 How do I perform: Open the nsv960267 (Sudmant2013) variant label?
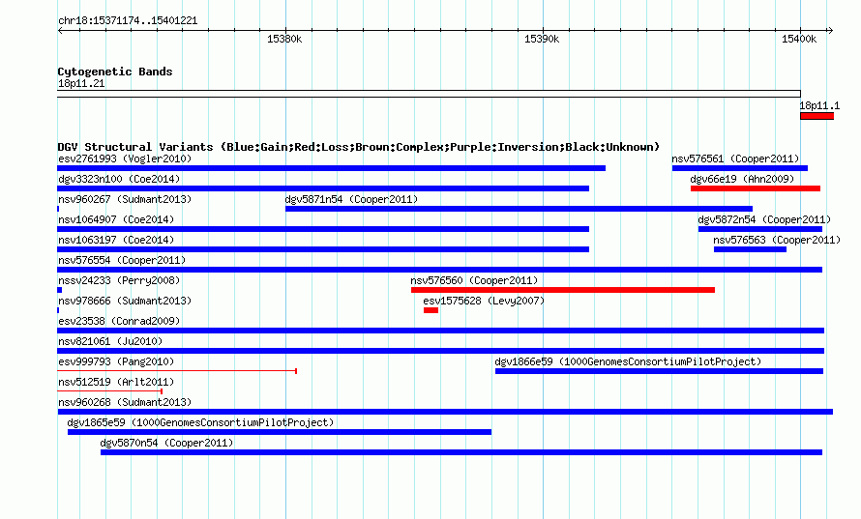(x=125, y=199)
